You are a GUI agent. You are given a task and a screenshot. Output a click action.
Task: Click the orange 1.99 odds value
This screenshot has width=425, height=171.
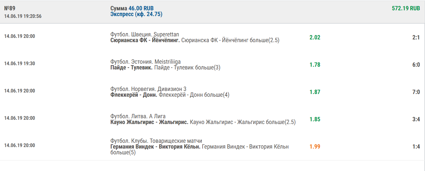click(315, 146)
